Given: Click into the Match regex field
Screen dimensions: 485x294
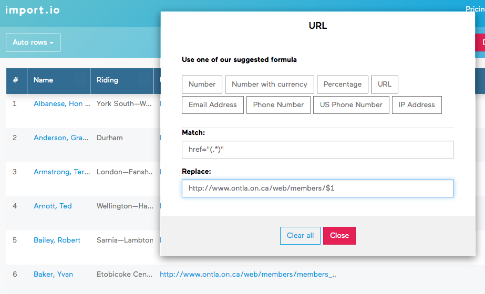Looking at the screenshot, I should pos(317,150).
